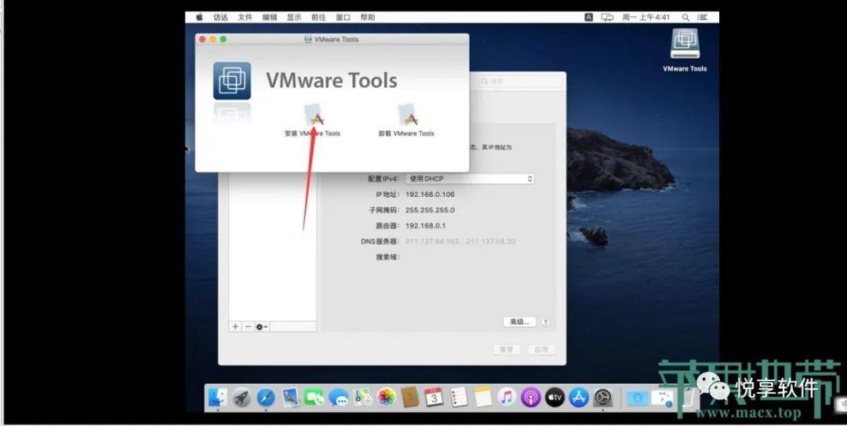Open Calendar from the Dock
Image resolution: width=847 pixels, height=426 pixels.
tap(434, 398)
